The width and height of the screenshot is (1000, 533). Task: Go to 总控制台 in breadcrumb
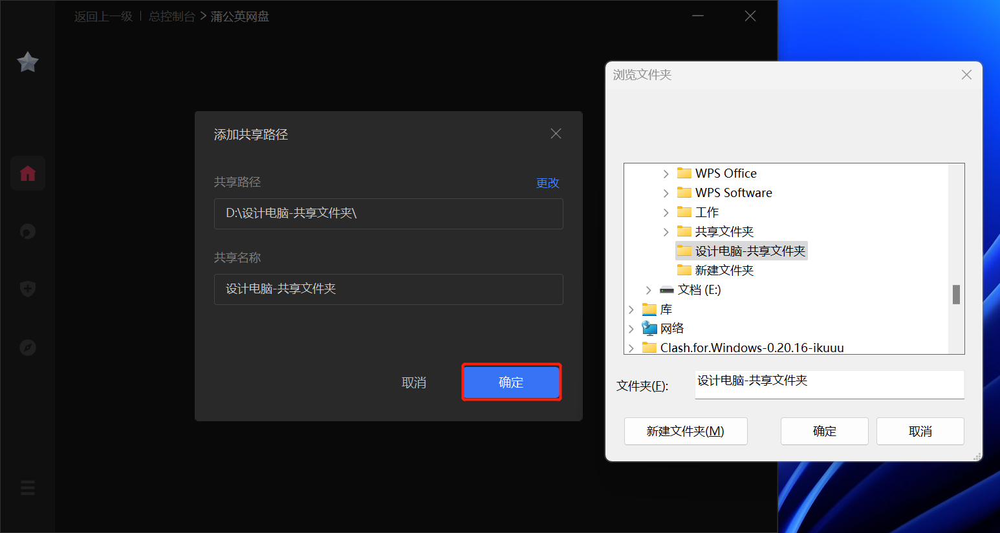(172, 17)
